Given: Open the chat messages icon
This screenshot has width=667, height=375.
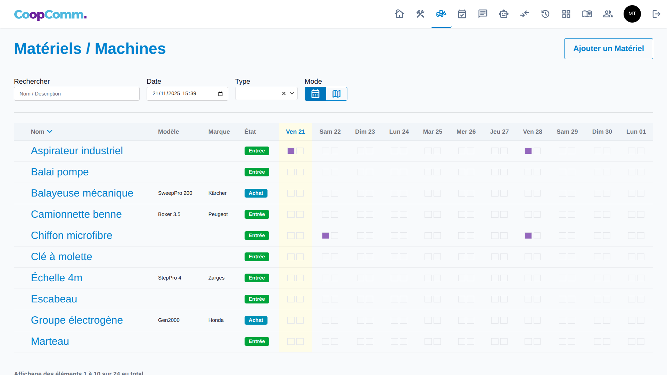Looking at the screenshot, I should click(483, 14).
